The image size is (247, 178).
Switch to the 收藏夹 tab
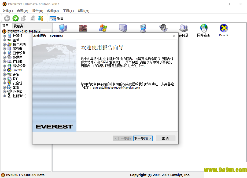click(x=18, y=26)
